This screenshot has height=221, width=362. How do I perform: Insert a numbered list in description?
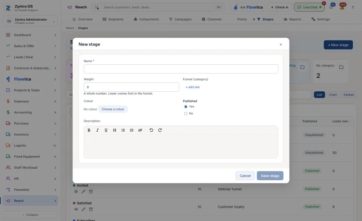pos(132,130)
